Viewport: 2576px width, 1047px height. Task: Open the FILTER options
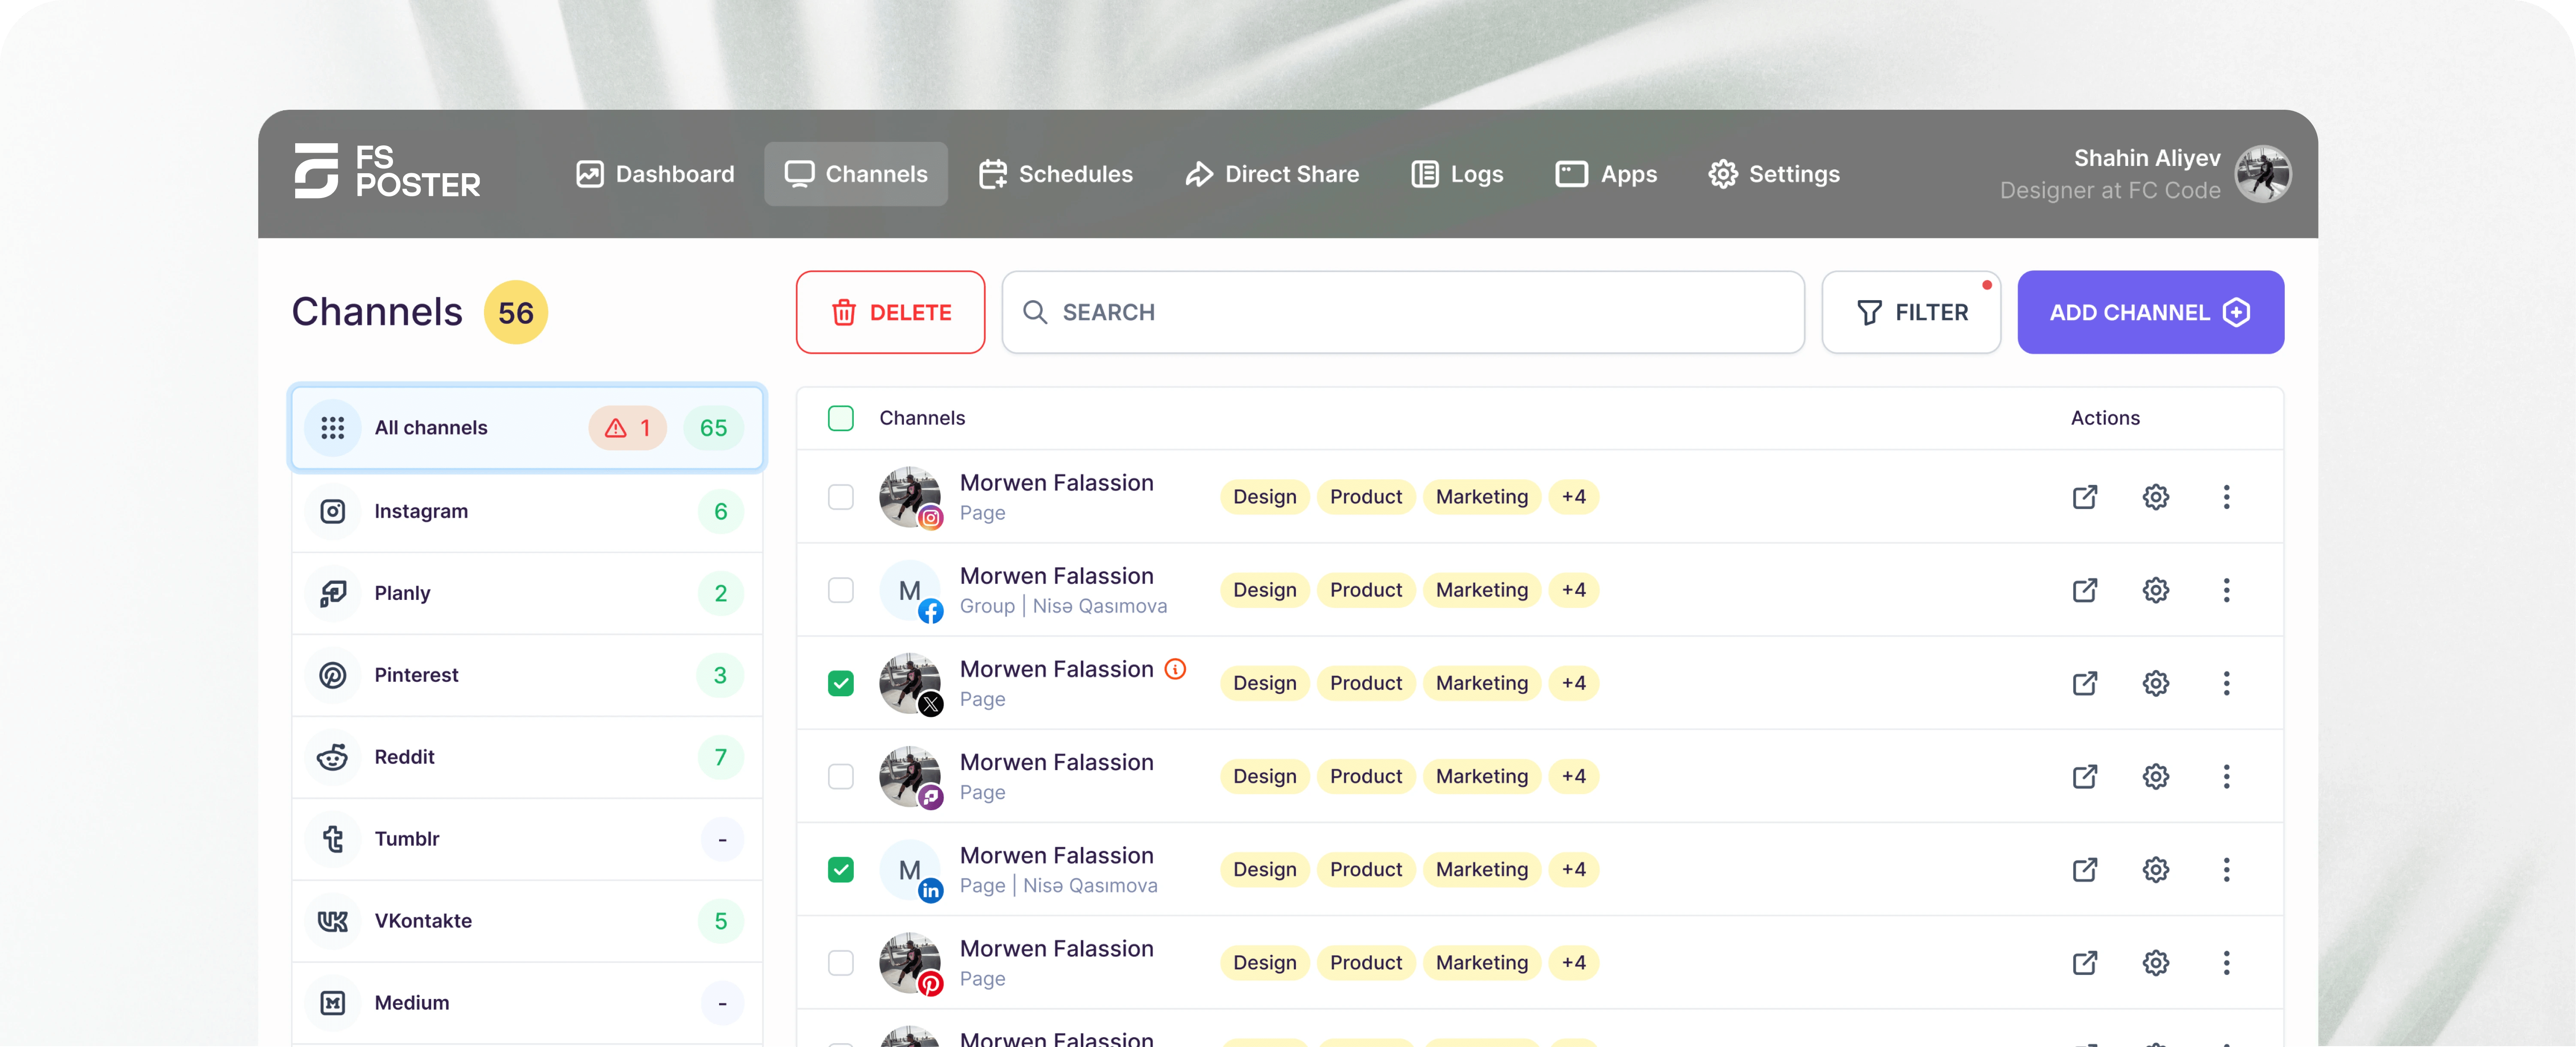[1911, 312]
